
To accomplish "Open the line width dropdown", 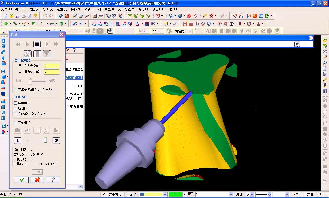I will (288, 194).
